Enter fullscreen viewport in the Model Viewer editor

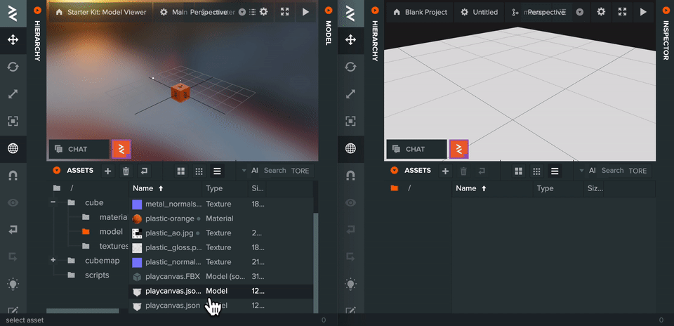click(284, 12)
